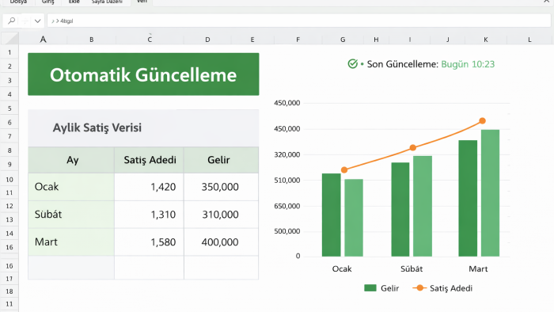Select the light green Mart bar
The image size is (554, 312).
coord(490,193)
